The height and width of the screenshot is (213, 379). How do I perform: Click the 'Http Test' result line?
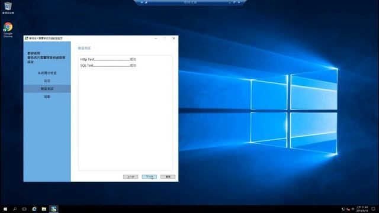pos(108,59)
